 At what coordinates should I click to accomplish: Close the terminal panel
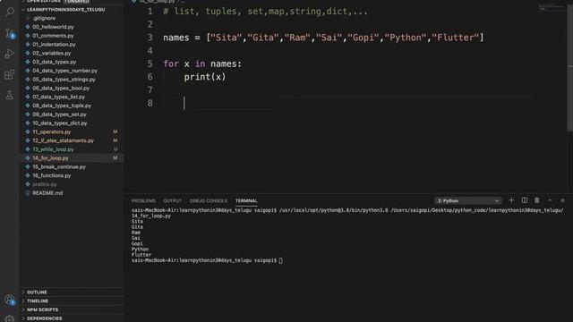click(x=562, y=200)
